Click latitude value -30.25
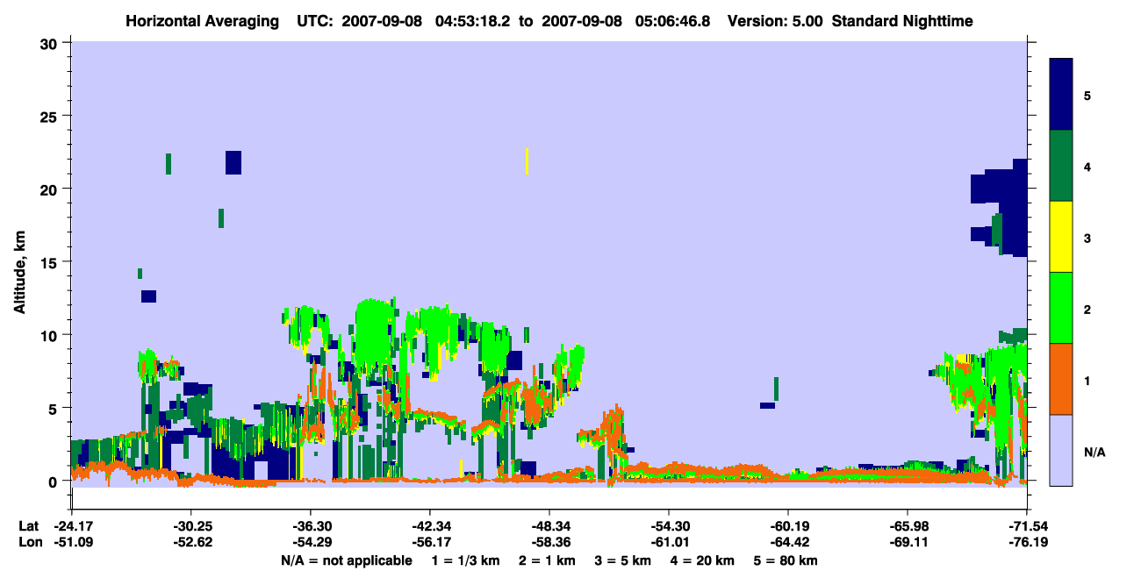This screenshot has height=585, width=1141. (x=190, y=526)
